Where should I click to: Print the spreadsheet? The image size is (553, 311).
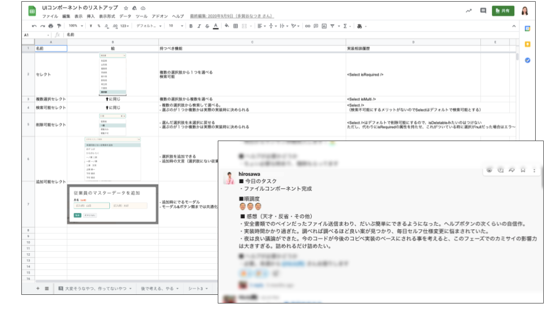point(51,26)
